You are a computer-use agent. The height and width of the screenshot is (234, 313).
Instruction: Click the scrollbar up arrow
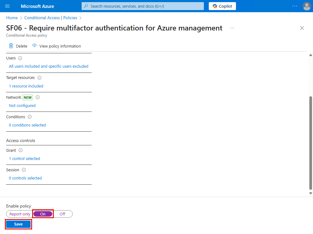click(x=311, y=55)
